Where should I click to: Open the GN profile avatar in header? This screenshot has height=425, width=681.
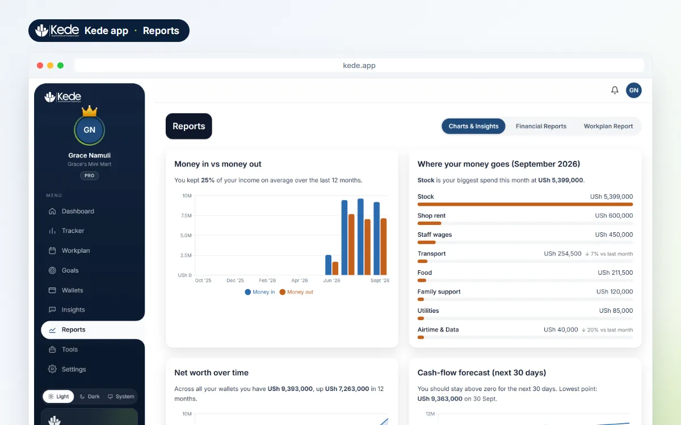634,90
